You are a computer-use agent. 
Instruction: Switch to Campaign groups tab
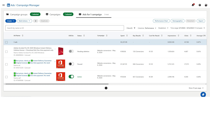19,14
